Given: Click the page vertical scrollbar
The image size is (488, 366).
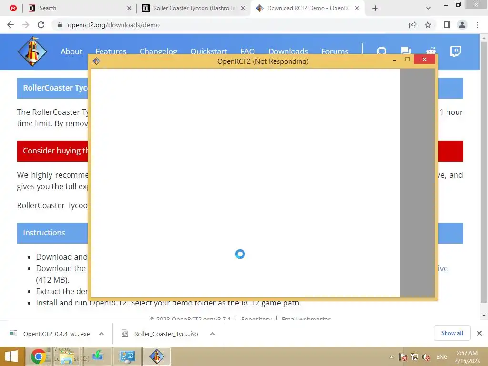Looking at the screenshot, I should [x=484, y=172].
